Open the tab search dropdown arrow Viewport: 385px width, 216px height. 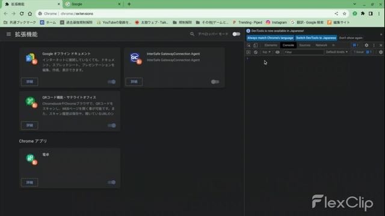pos(354,4)
